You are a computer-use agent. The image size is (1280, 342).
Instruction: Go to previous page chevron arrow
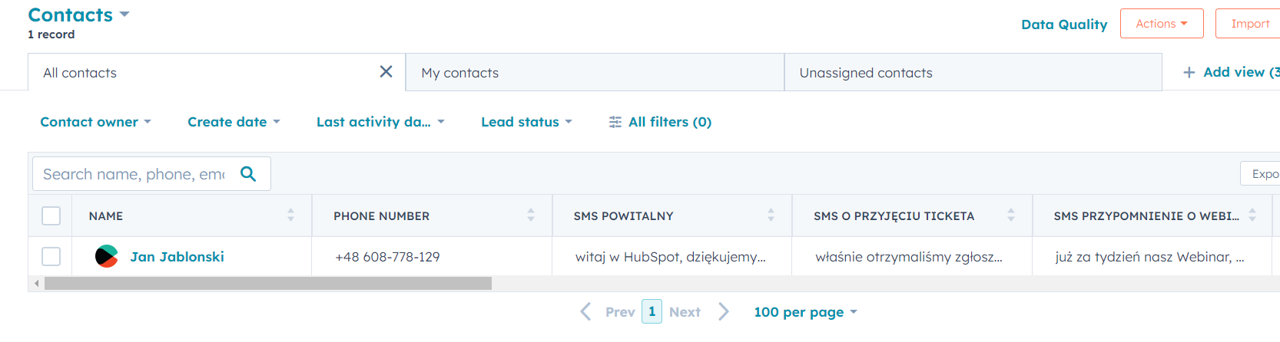(585, 311)
